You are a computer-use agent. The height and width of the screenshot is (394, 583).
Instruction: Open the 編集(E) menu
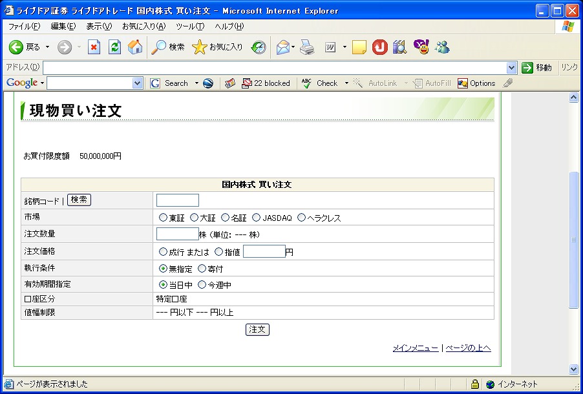pyautogui.click(x=63, y=26)
